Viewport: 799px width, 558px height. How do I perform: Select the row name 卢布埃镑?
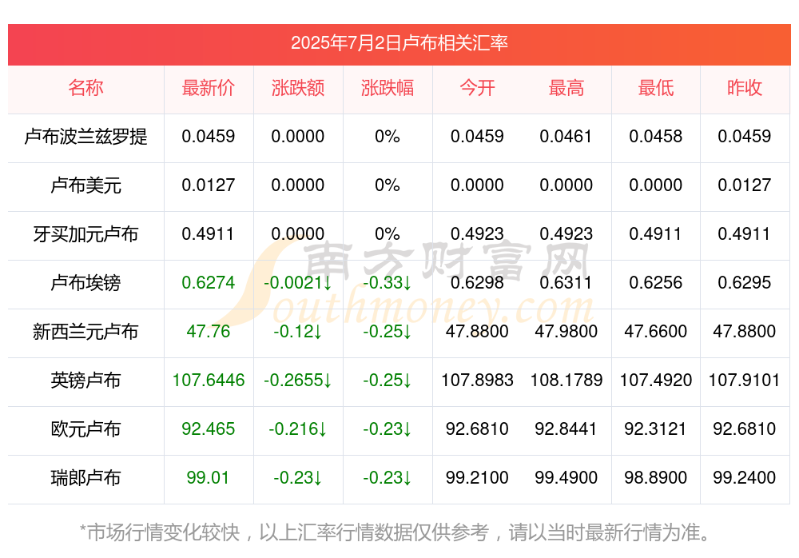(x=85, y=282)
